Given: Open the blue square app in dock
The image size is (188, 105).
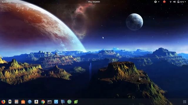Looking at the screenshot, I should (56, 102).
